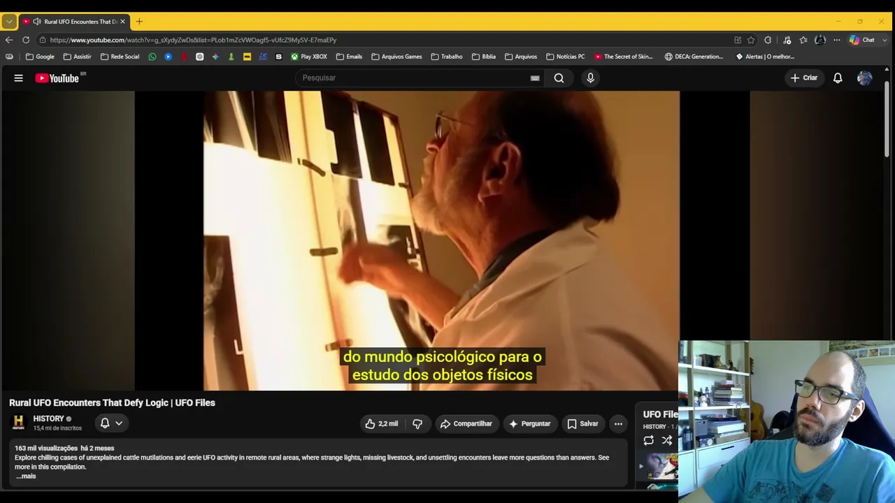Open the on-screen keyboard in search box
The height and width of the screenshot is (503, 895).
pos(535,78)
